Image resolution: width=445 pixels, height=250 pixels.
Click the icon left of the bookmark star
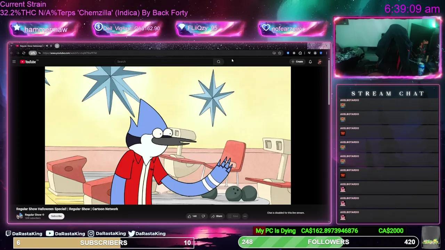[x=274, y=53]
